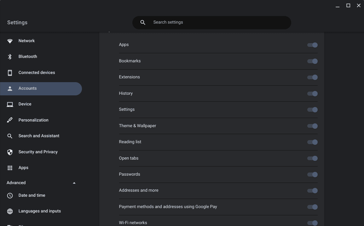Screen dimensions: 364x226
Task: Maximize the Settings window
Action: click(348, 6)
